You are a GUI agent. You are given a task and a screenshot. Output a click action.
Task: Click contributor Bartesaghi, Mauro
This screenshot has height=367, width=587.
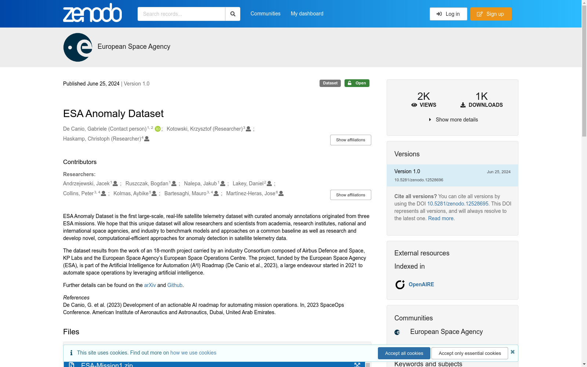point(185,193)
